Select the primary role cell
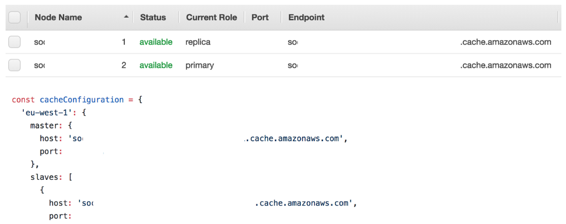Image resolution: width=566 pixels, height=224 pixels. pyautogui.click(x=200, y=65)
